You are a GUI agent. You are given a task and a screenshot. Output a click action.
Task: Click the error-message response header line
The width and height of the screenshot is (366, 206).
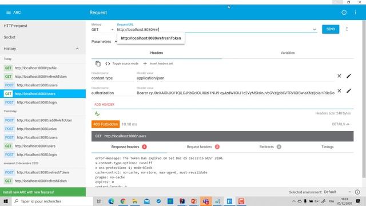[159, 158]
